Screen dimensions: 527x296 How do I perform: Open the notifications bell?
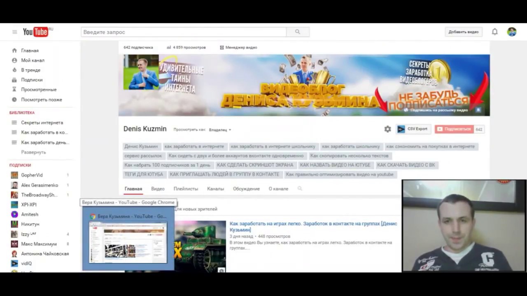click(495, 32)
